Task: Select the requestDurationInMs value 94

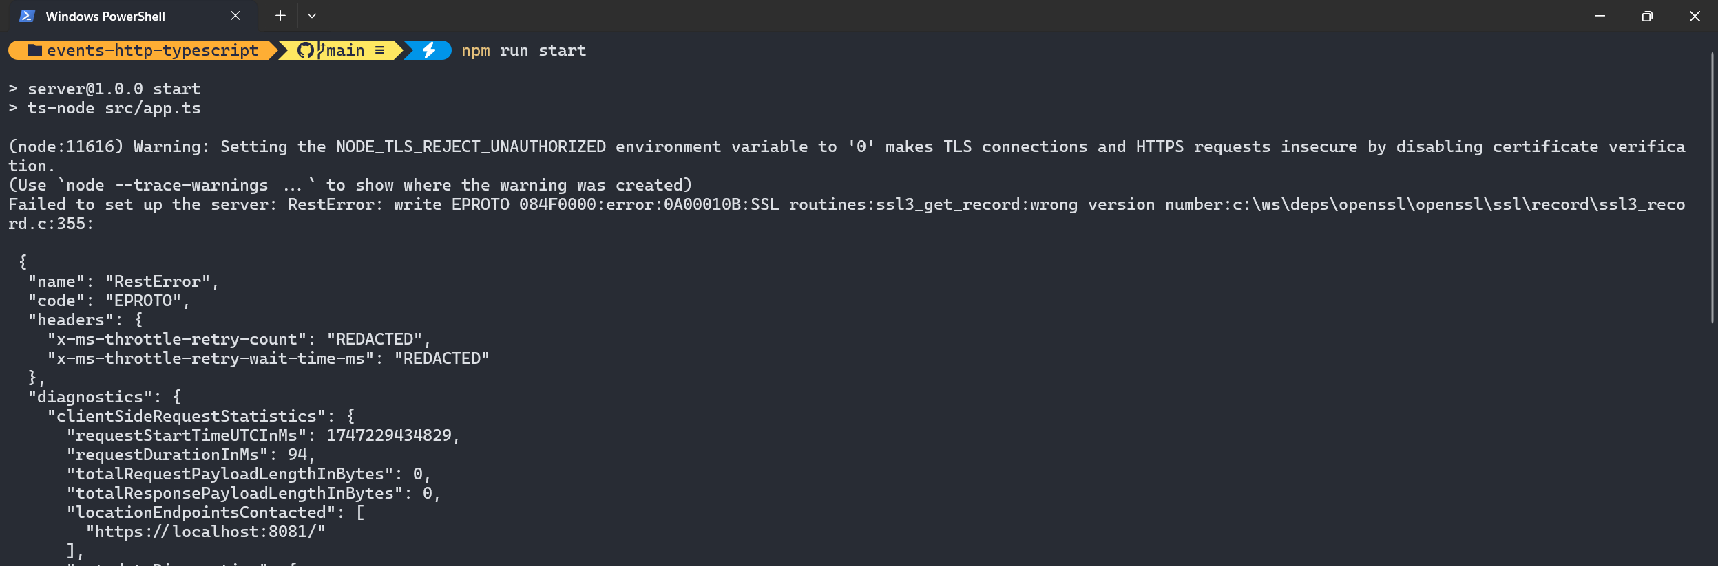Action: point(297,454)
